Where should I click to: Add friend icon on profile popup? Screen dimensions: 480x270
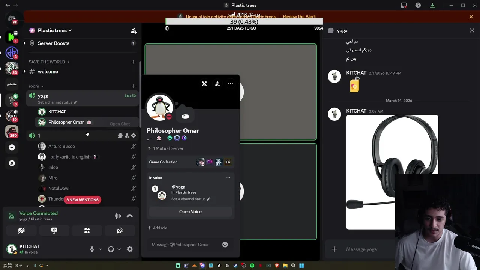point(217,84)
